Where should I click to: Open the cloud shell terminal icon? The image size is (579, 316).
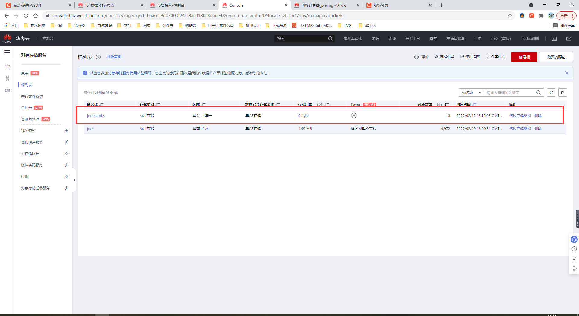click(554, 39)
